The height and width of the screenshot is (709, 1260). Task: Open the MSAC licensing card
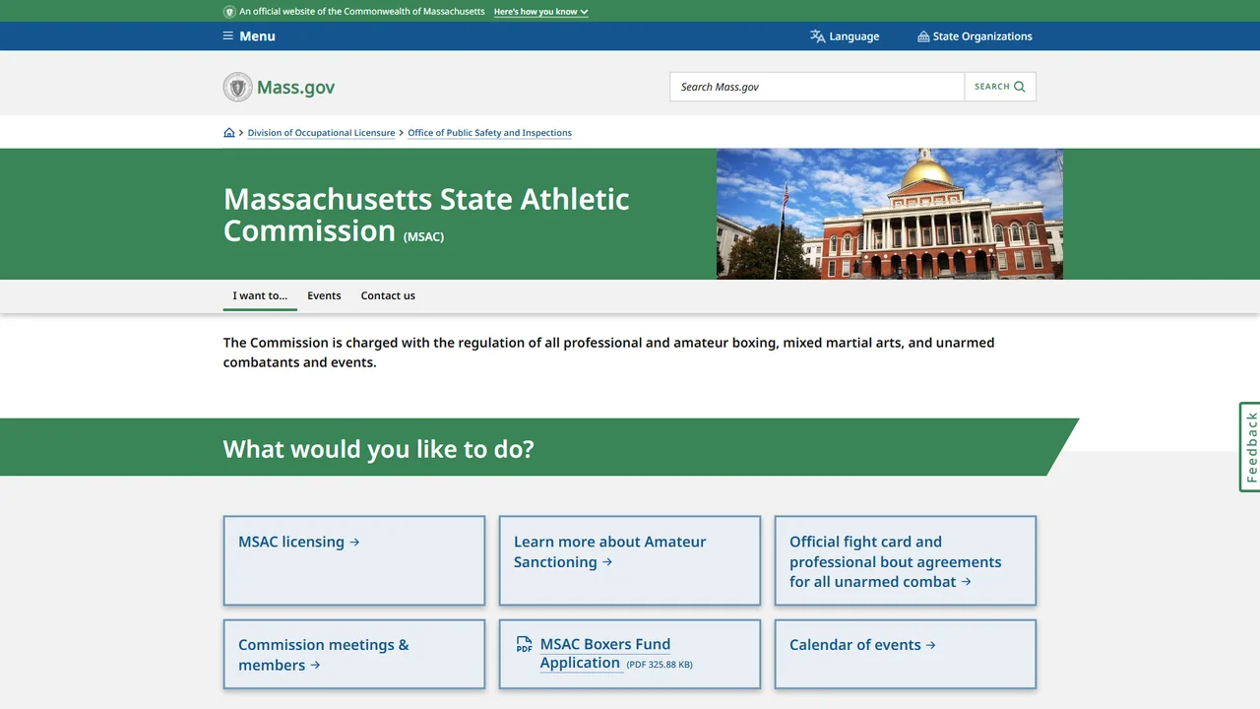click(x=354, y=560)
